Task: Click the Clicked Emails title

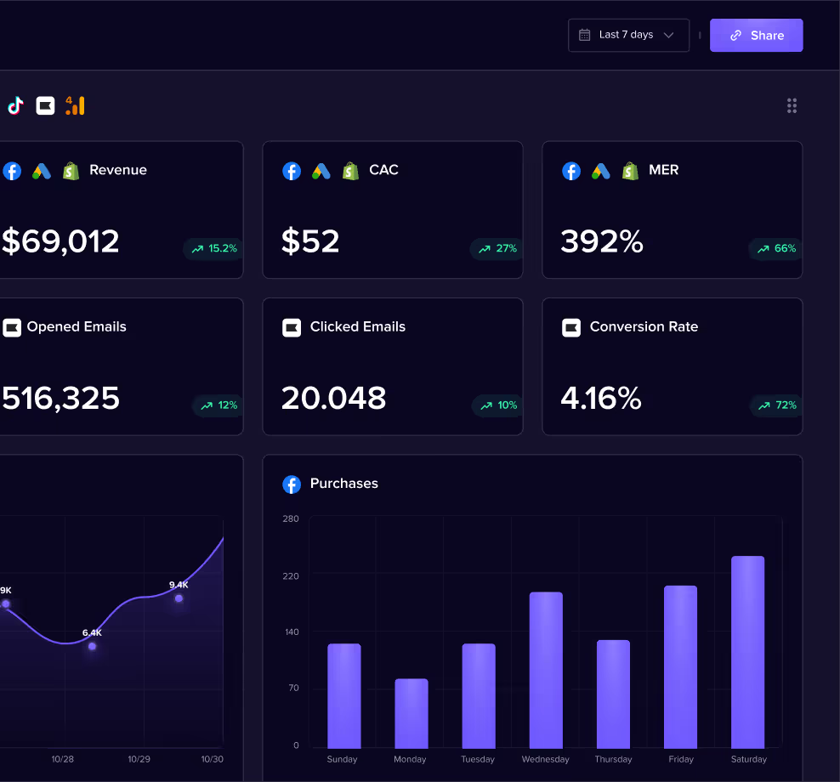Action: 358,326
